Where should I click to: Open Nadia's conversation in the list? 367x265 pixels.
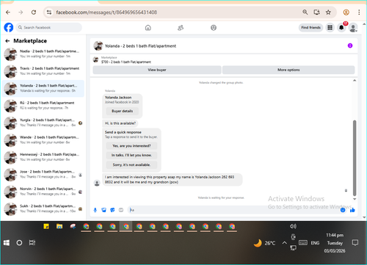click(x=43, y=54)
